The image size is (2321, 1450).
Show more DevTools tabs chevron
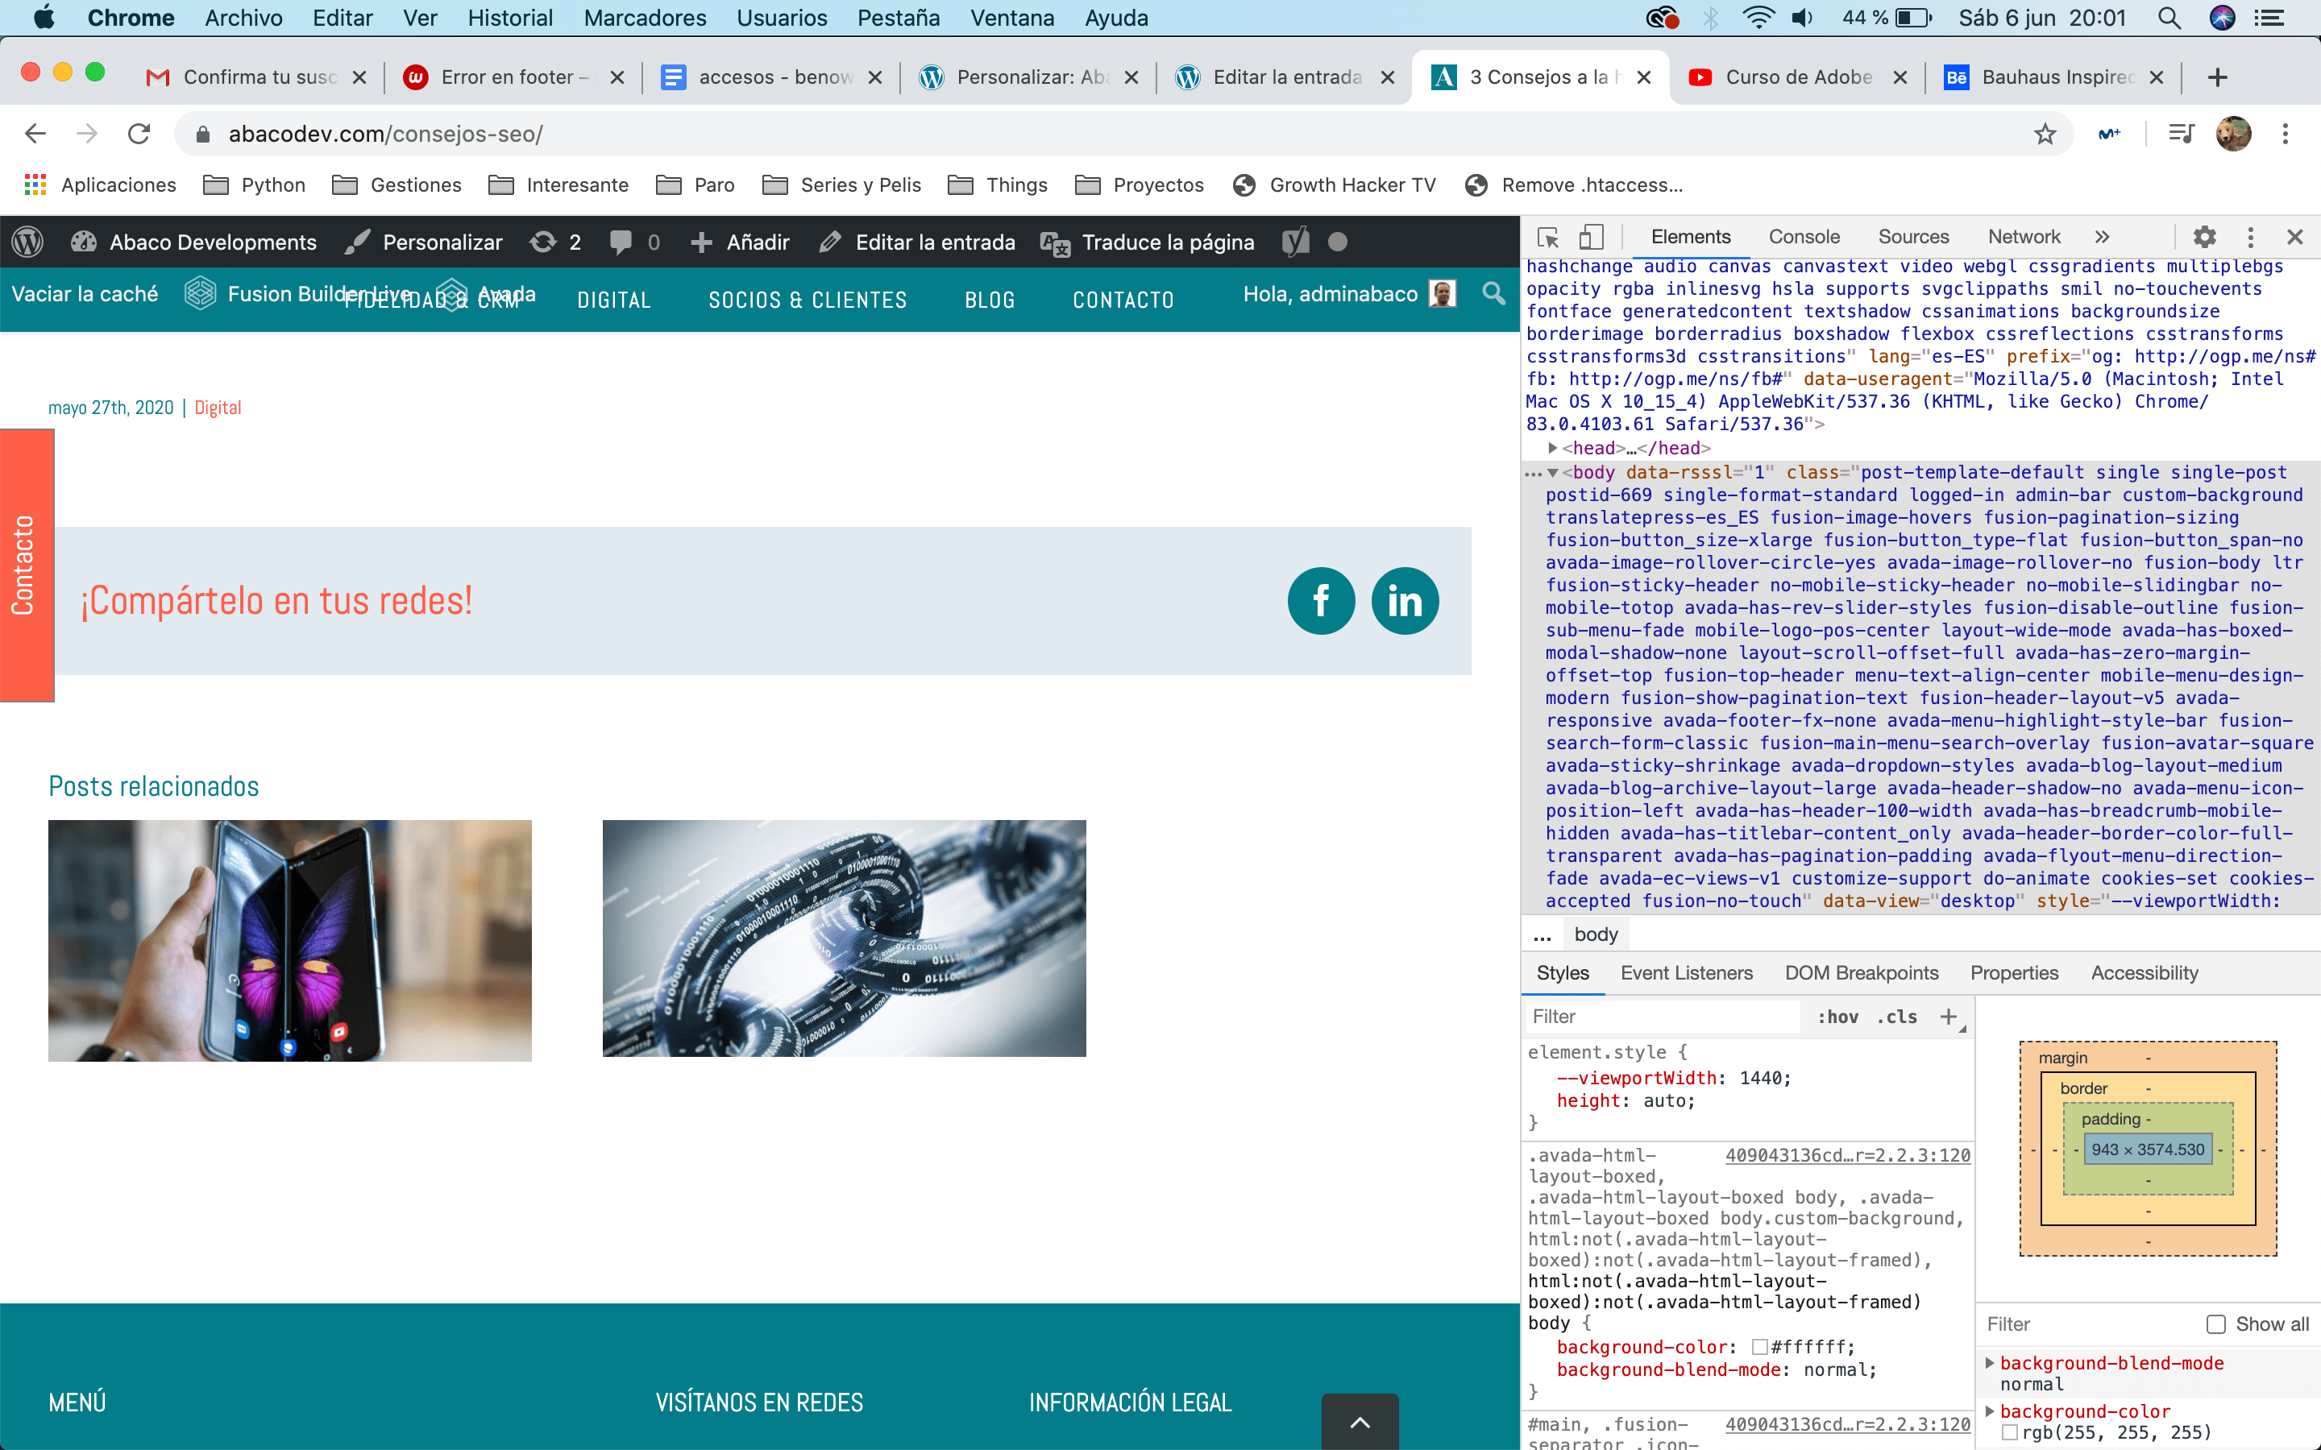pos(2103,237)
